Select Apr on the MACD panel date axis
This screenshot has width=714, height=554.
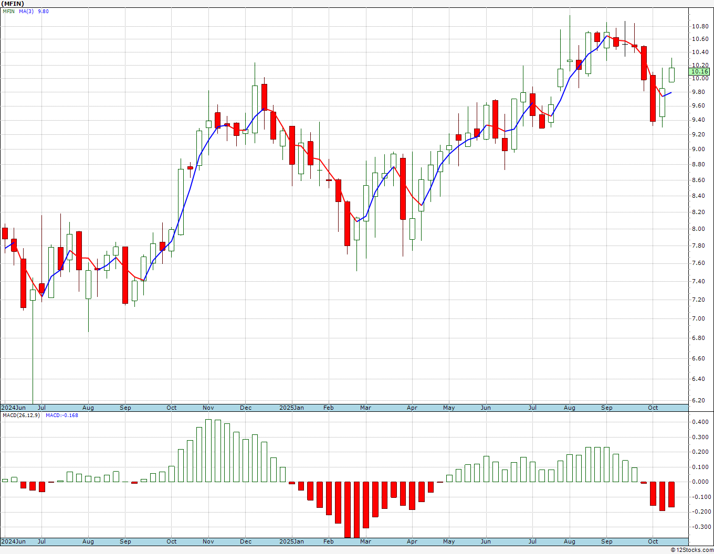[x=412, y=541]
